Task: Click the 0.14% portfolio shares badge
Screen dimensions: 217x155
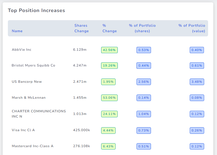Action: click(144, 98)
